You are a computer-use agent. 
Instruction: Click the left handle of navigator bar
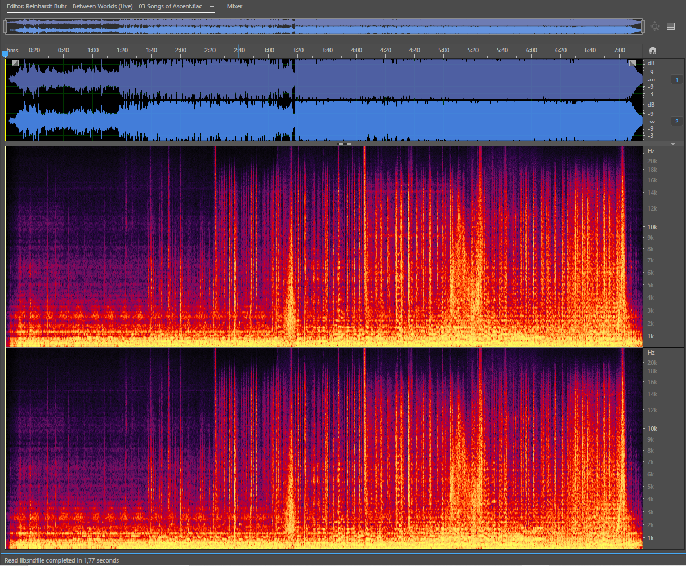click(5, 26)
